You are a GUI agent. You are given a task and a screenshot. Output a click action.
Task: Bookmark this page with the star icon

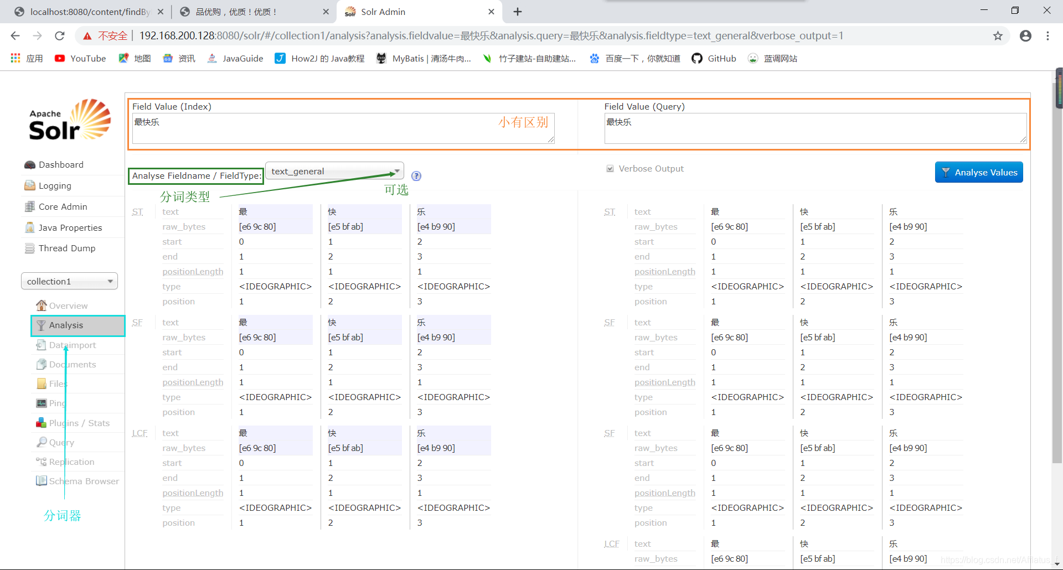tap(998, 36)
